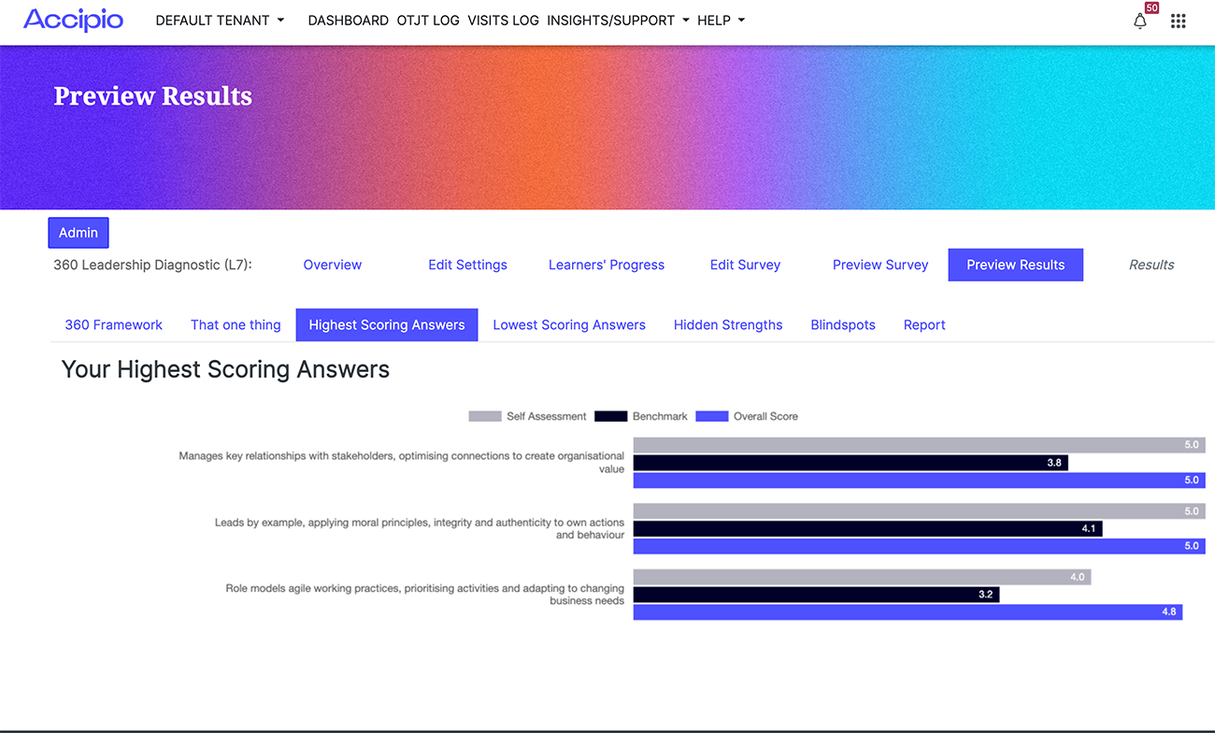The width and height of the screenshot is (1215, 733).
Task: Open the Visits Log page
Action: [x=503, y=21]
